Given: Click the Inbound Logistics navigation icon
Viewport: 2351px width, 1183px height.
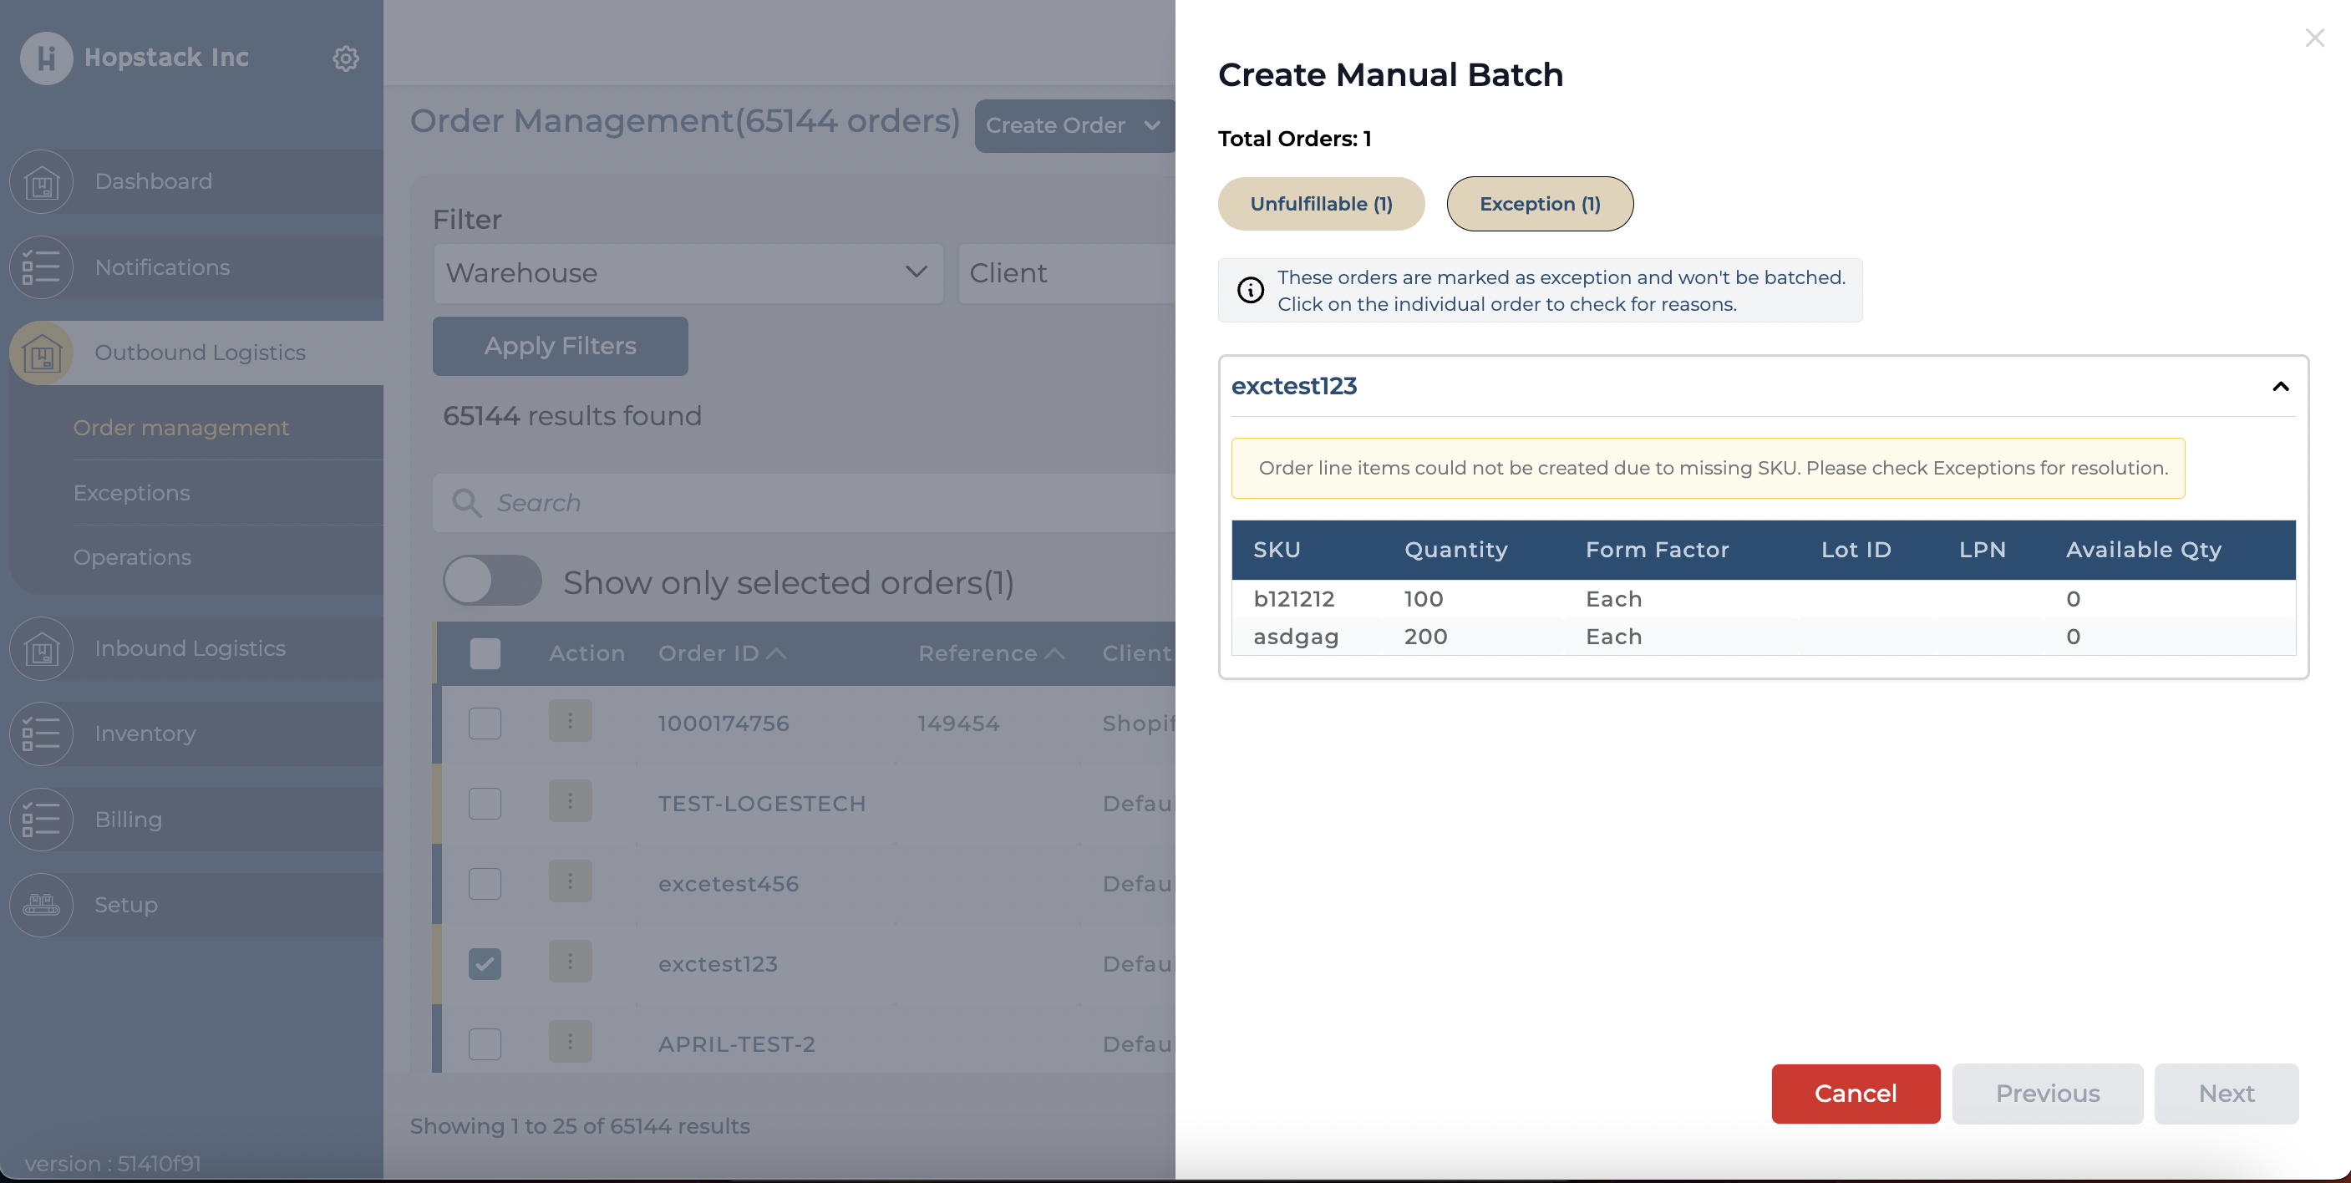Looking at the screenshot, I should (43, 650).
